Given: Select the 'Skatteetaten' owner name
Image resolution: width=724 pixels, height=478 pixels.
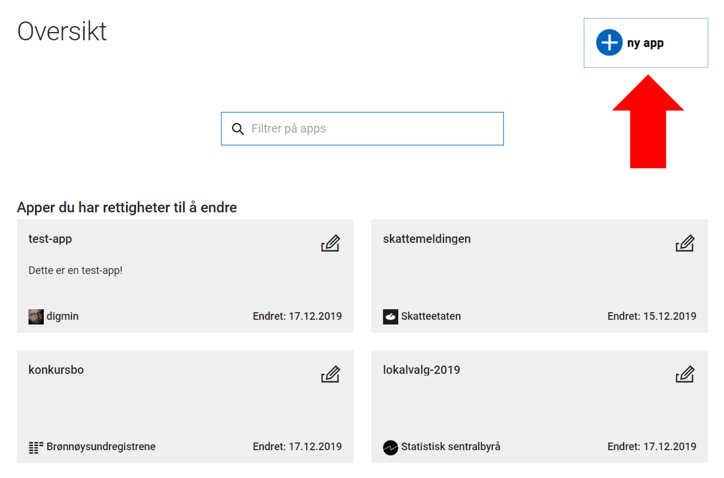Looking at the screenshot, I should (431, 316).
